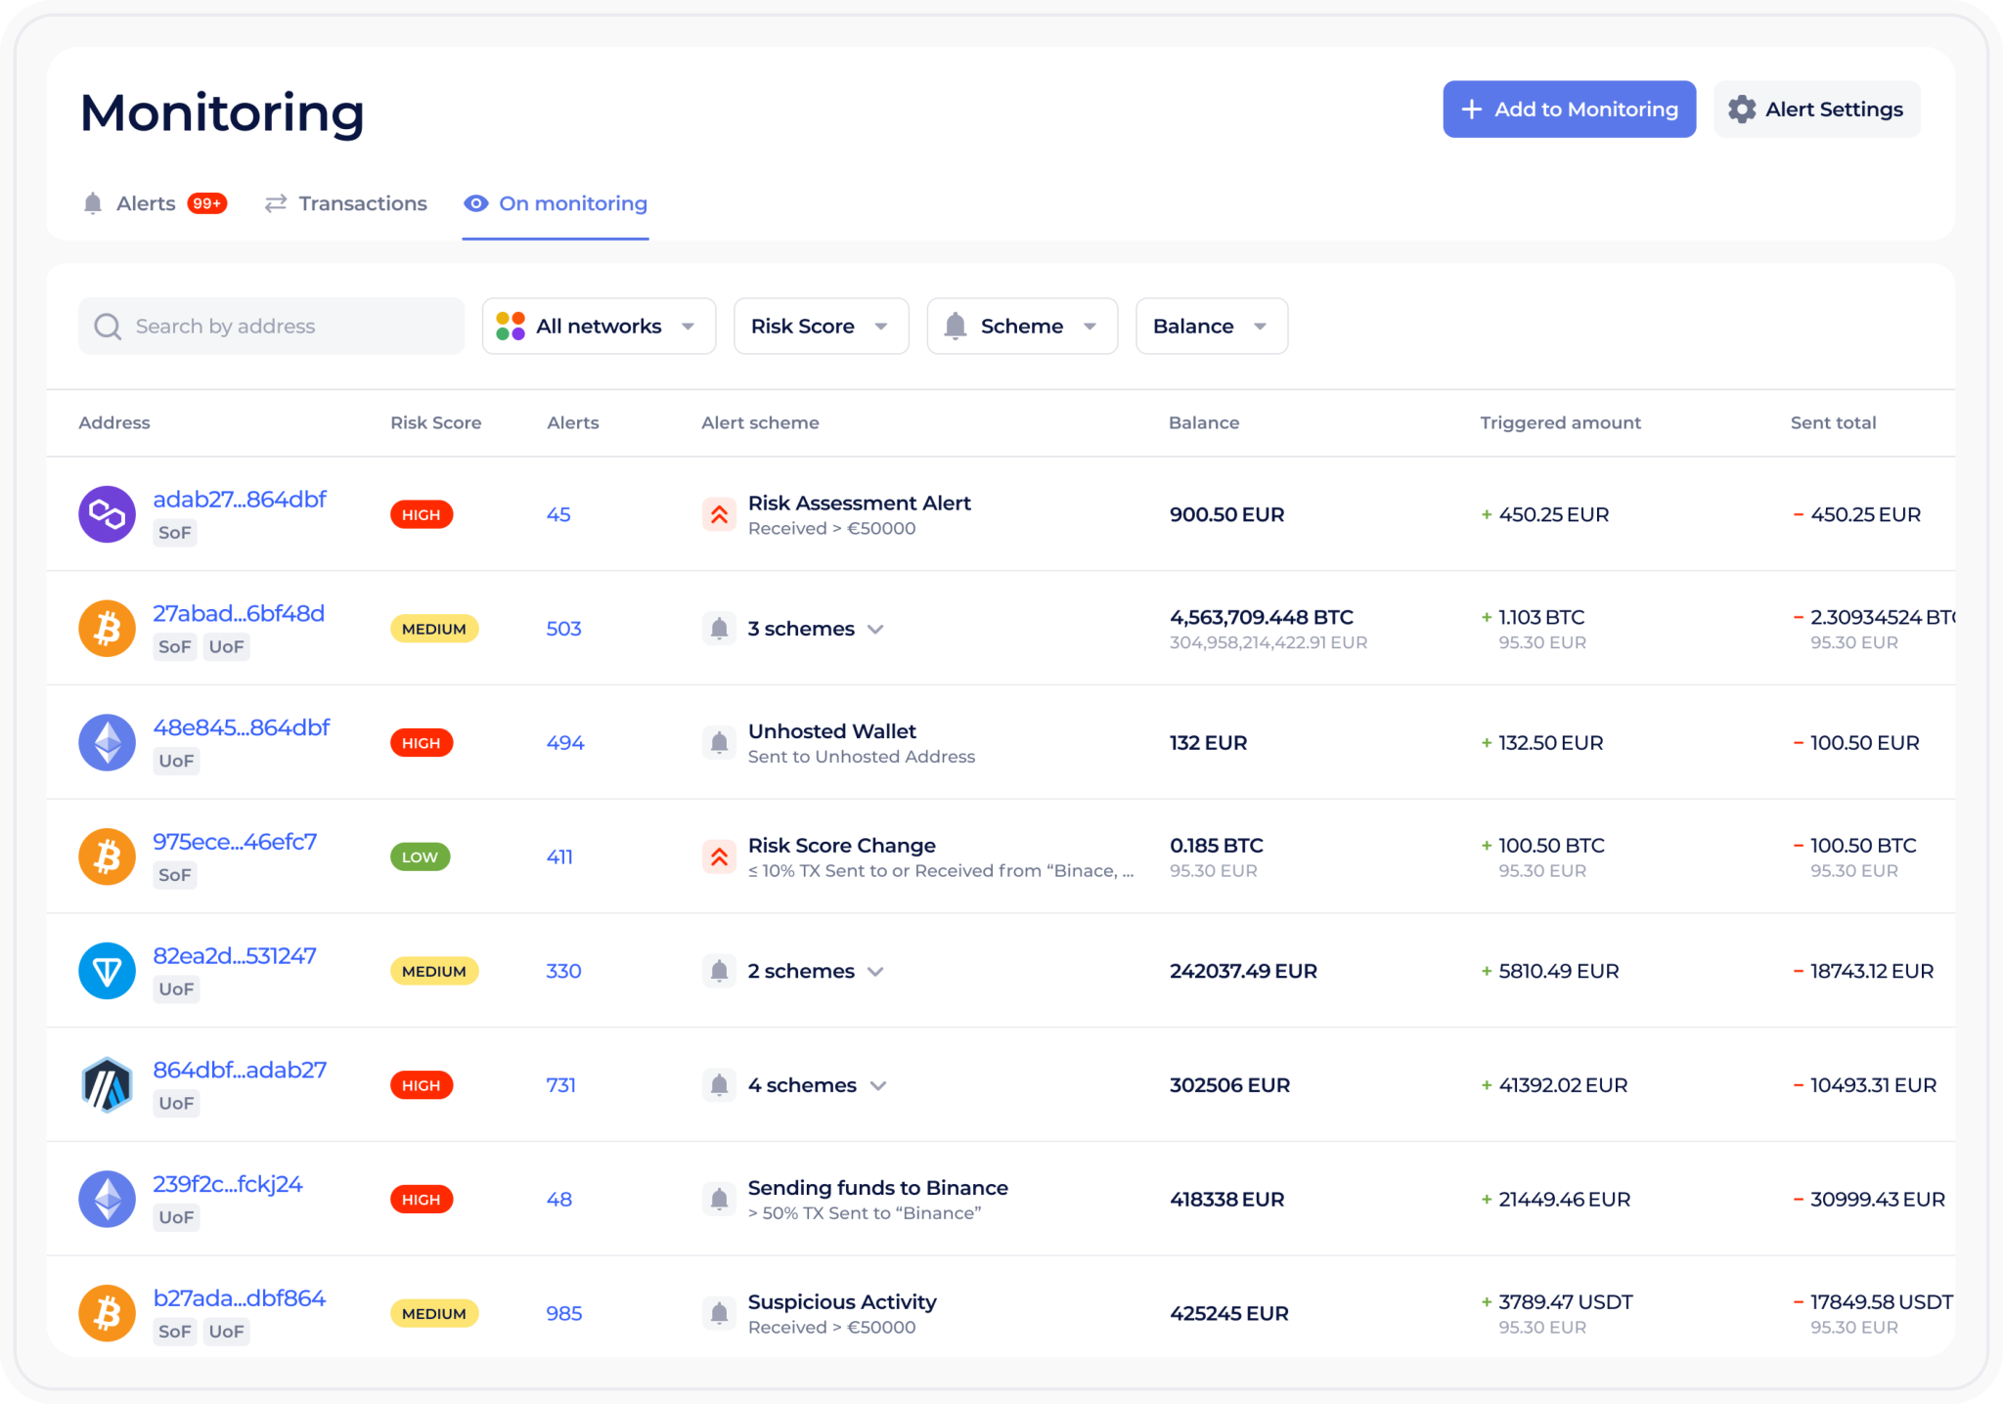
Task: Click the HIGH risk badge for 239f2c...fckj24
Action: click(x=421, y=1199)
